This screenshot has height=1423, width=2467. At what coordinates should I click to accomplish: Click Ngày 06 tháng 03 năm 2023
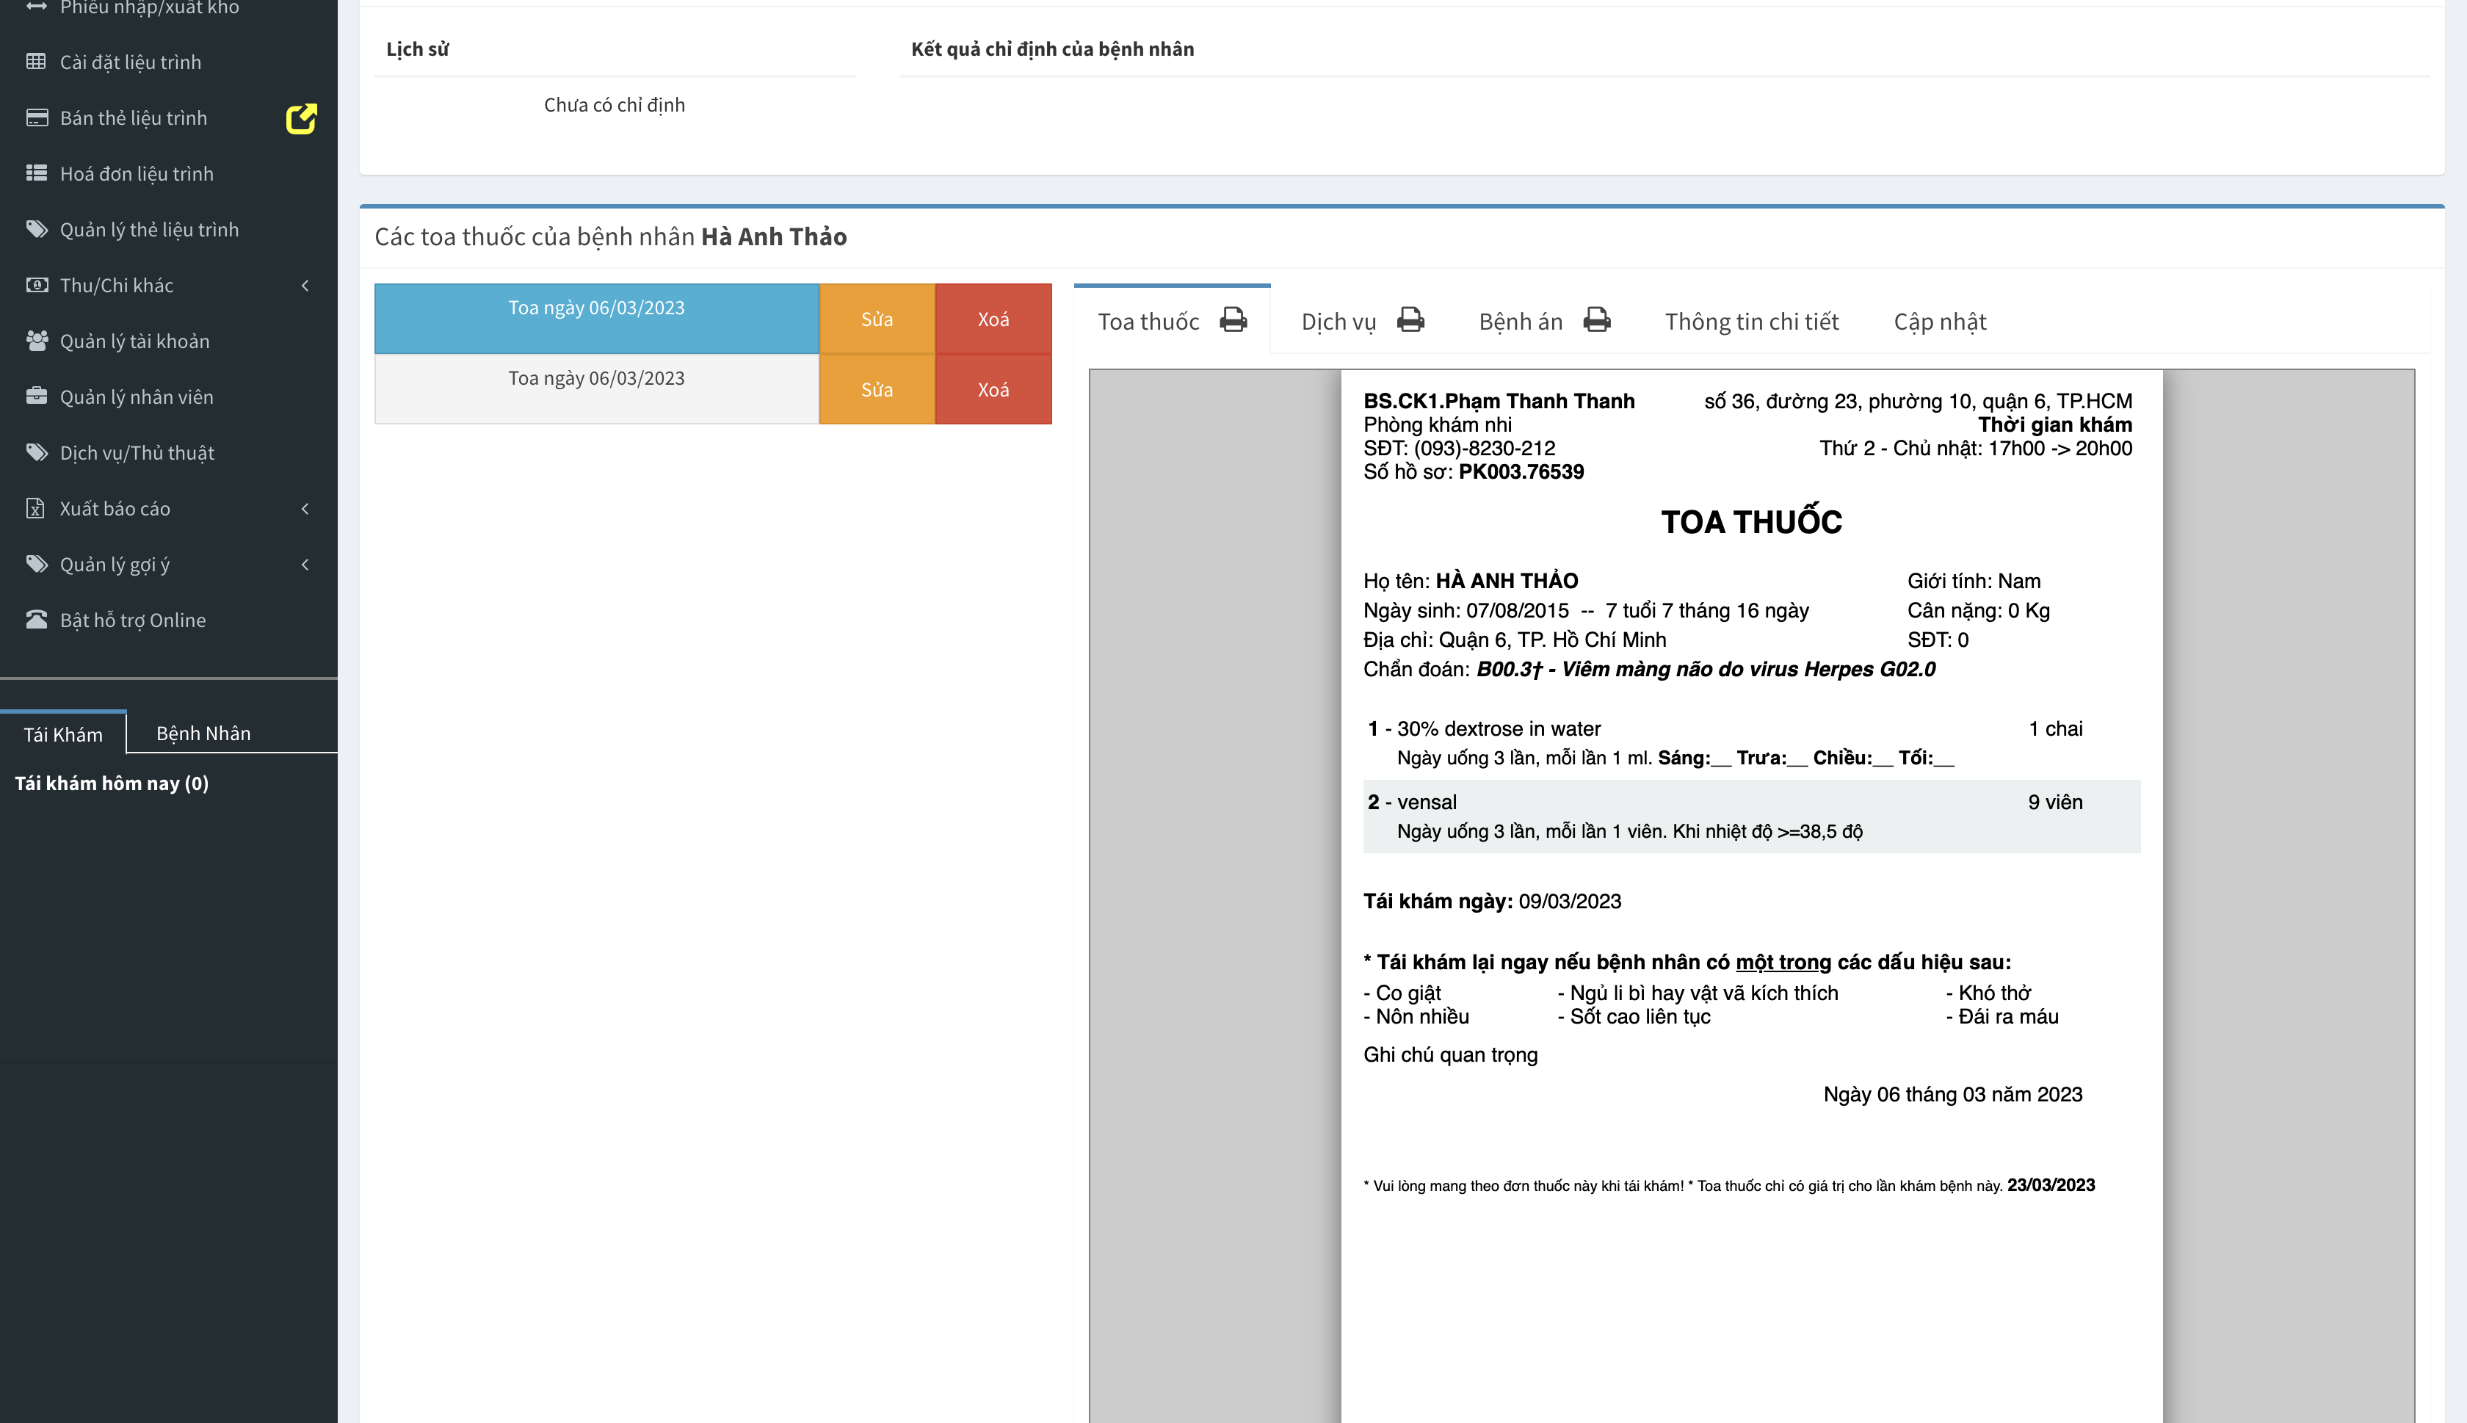click(x=1953, y=1095)
